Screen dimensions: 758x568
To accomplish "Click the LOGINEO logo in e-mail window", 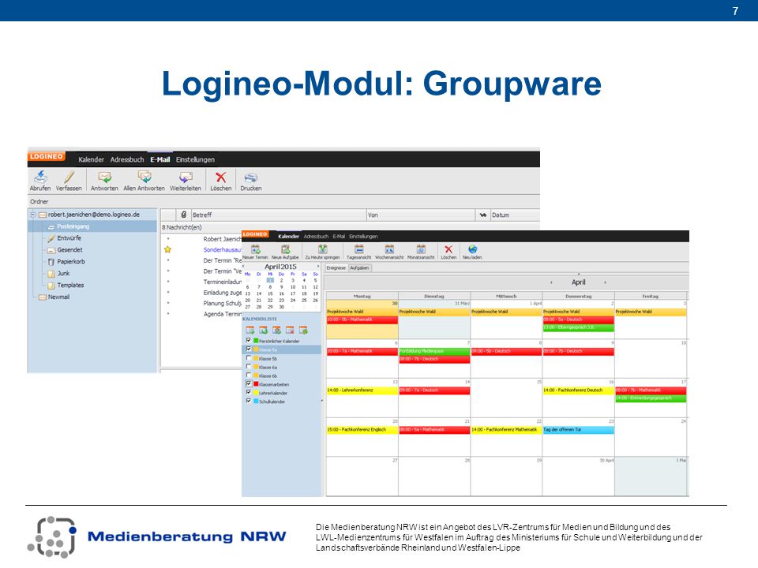I will [46, 156].
